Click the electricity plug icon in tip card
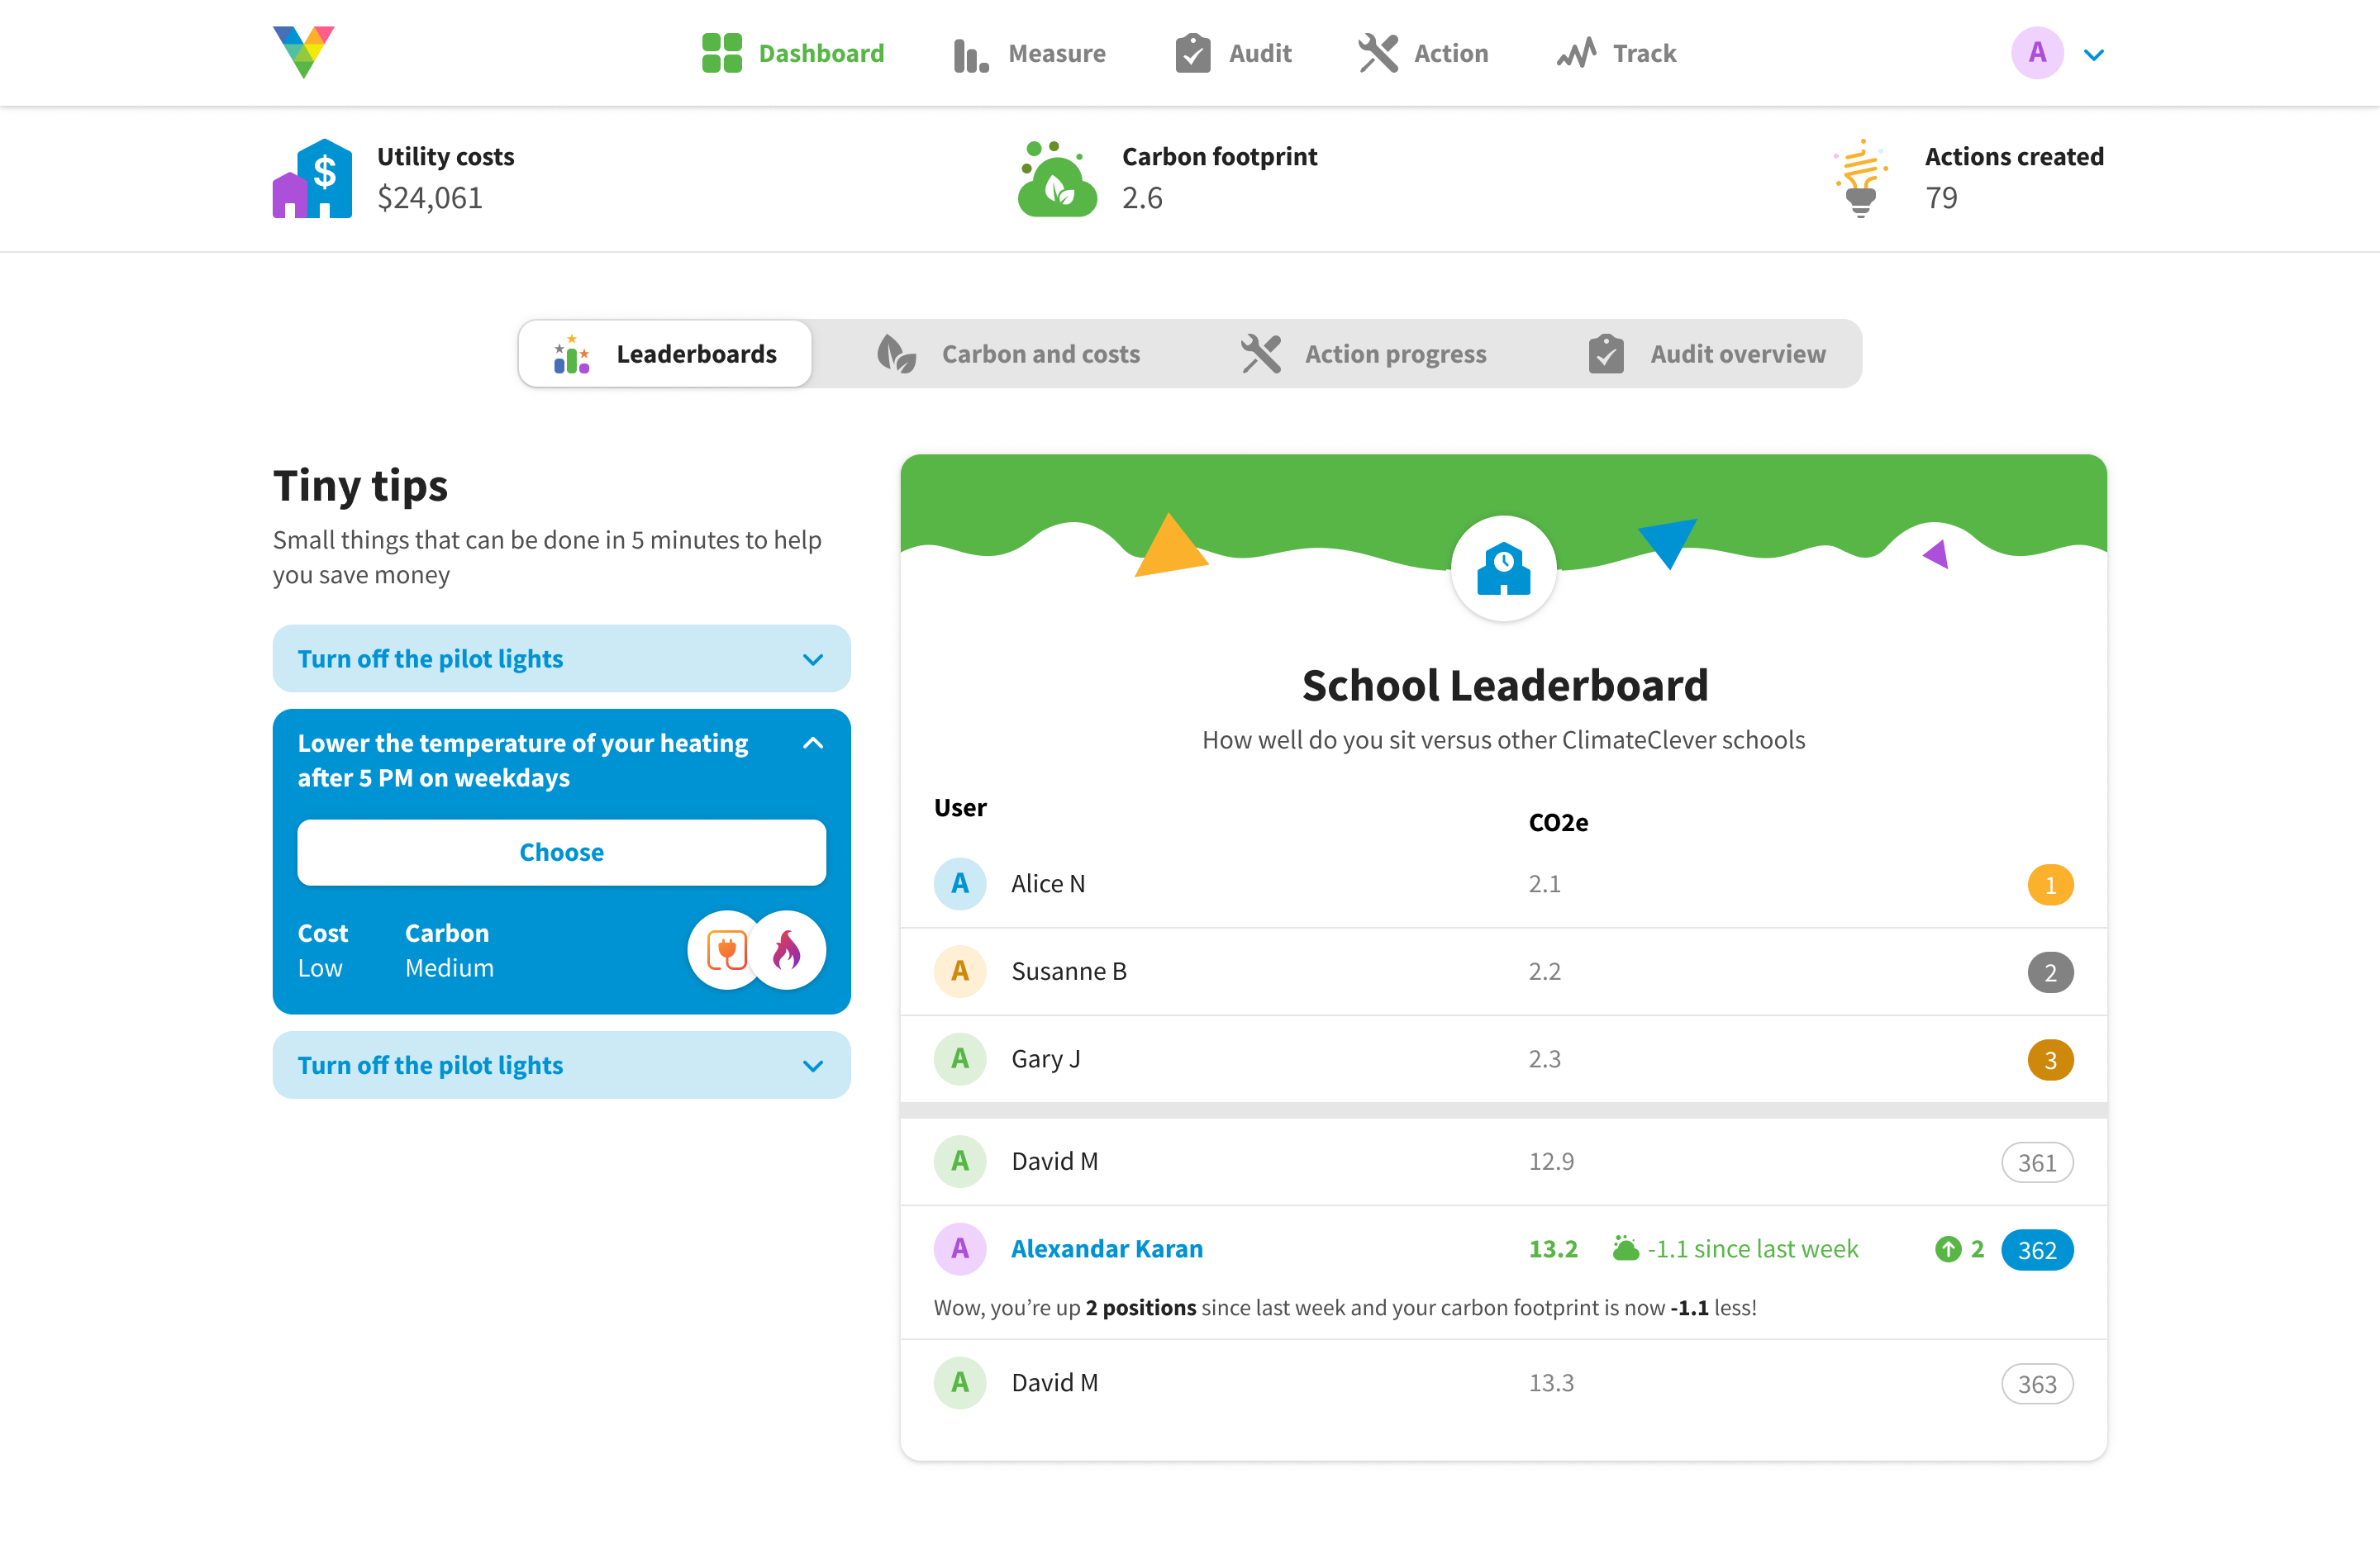Viewport: 2380px width, 1554px height. [x=726, y=950]
